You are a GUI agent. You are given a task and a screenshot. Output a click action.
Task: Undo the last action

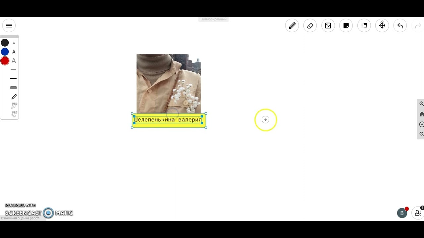(400, 26)
